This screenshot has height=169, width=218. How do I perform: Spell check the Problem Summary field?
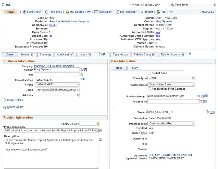tap(100, 131)
